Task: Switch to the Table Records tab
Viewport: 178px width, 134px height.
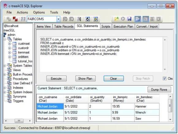Action: click(x=64, y=26)
